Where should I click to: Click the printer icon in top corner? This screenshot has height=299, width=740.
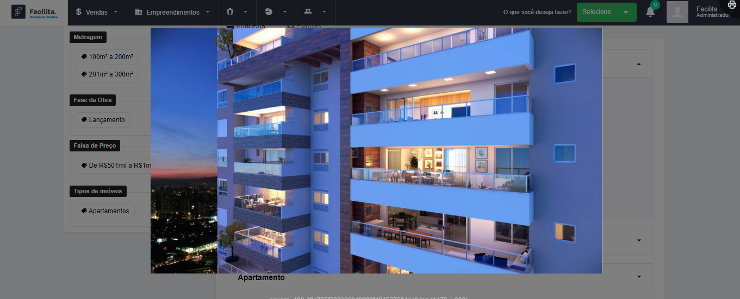pyautogui.click(x=732, y=5)
